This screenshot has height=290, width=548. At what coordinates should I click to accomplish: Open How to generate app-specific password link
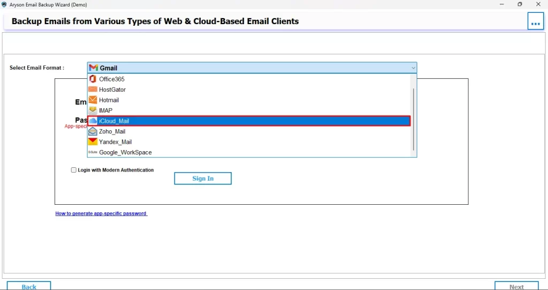pyautogui.click(x=101, y=213)
